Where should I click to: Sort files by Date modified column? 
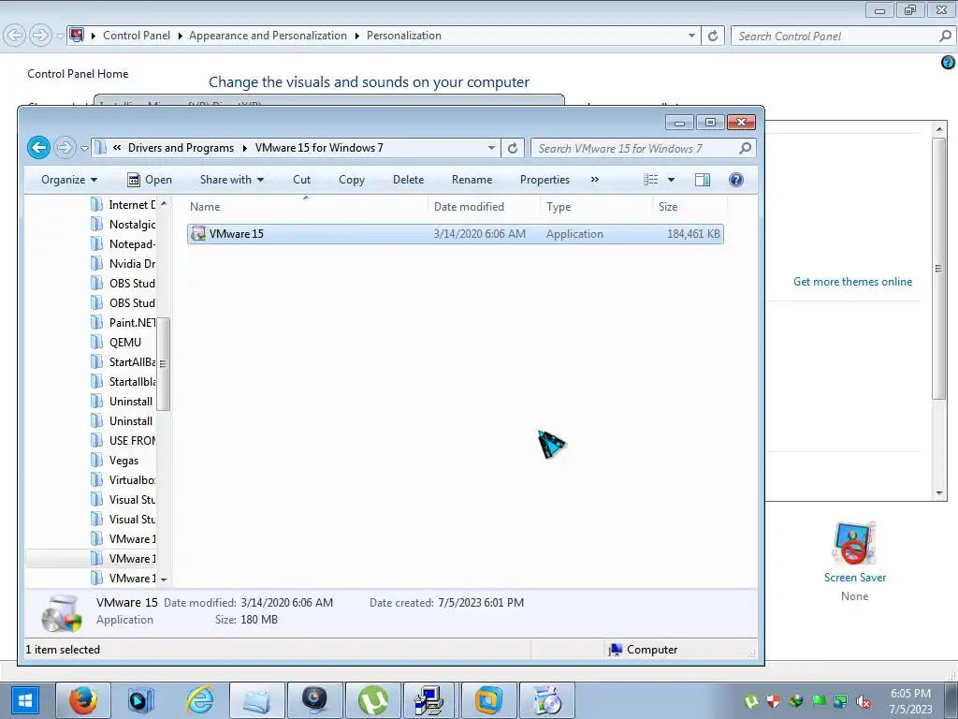[x=484, y=207]
